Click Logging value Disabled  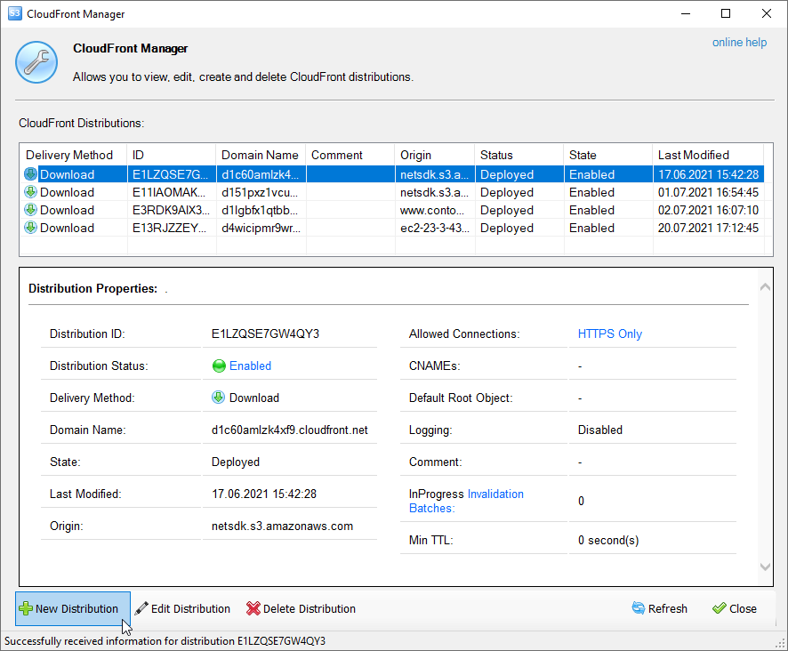click(600, 430)
